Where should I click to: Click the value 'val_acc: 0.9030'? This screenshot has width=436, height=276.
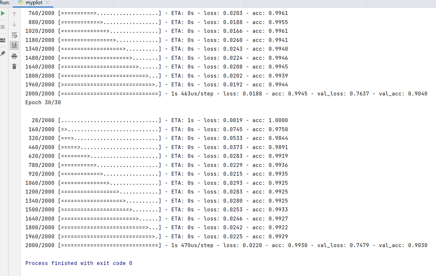[403, 245]
